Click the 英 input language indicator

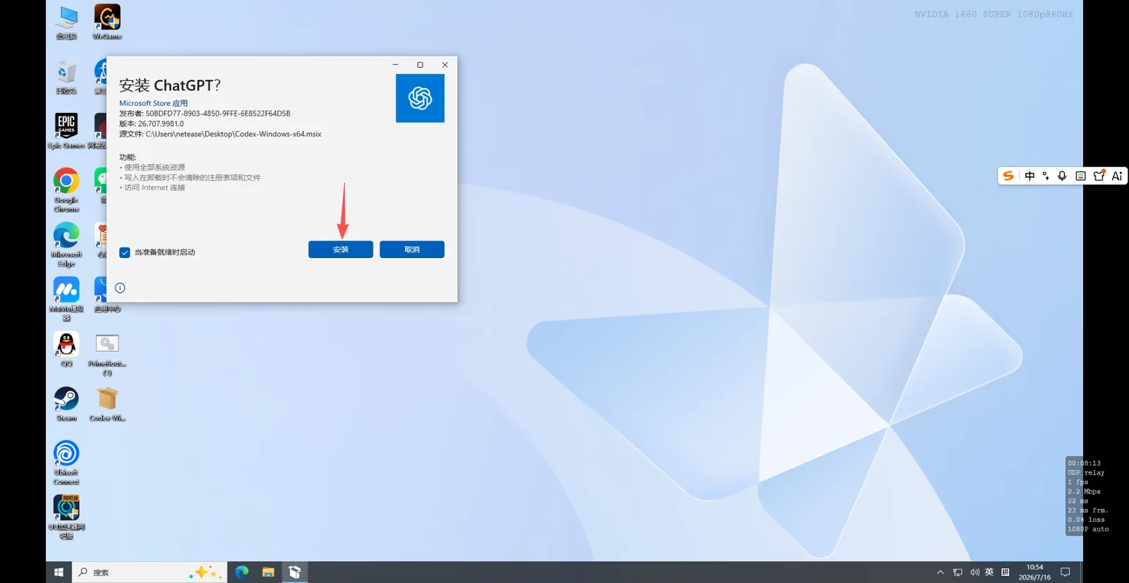(989, 572)
